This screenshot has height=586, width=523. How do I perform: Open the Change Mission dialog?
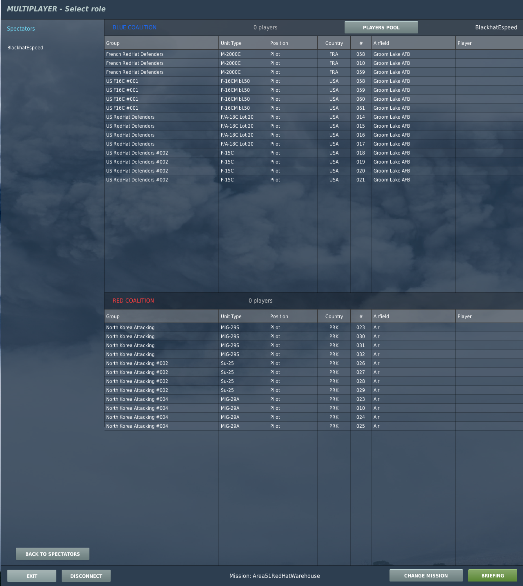[426, 575]
